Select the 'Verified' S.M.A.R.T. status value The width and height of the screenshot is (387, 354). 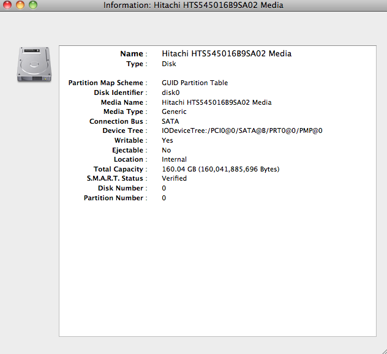[x=174, y=178]
